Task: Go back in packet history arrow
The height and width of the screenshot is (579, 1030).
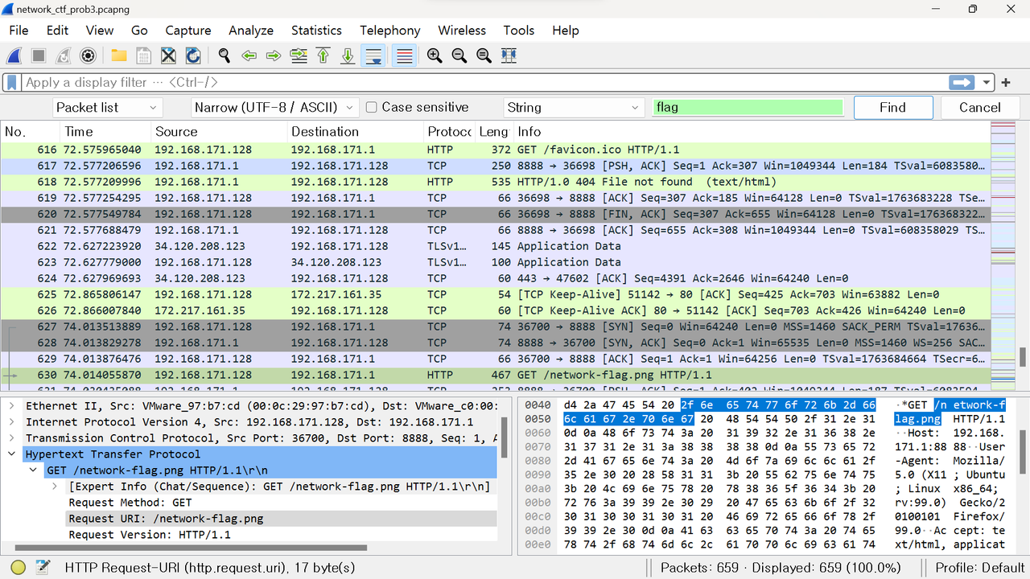Action: click(249, 55)
